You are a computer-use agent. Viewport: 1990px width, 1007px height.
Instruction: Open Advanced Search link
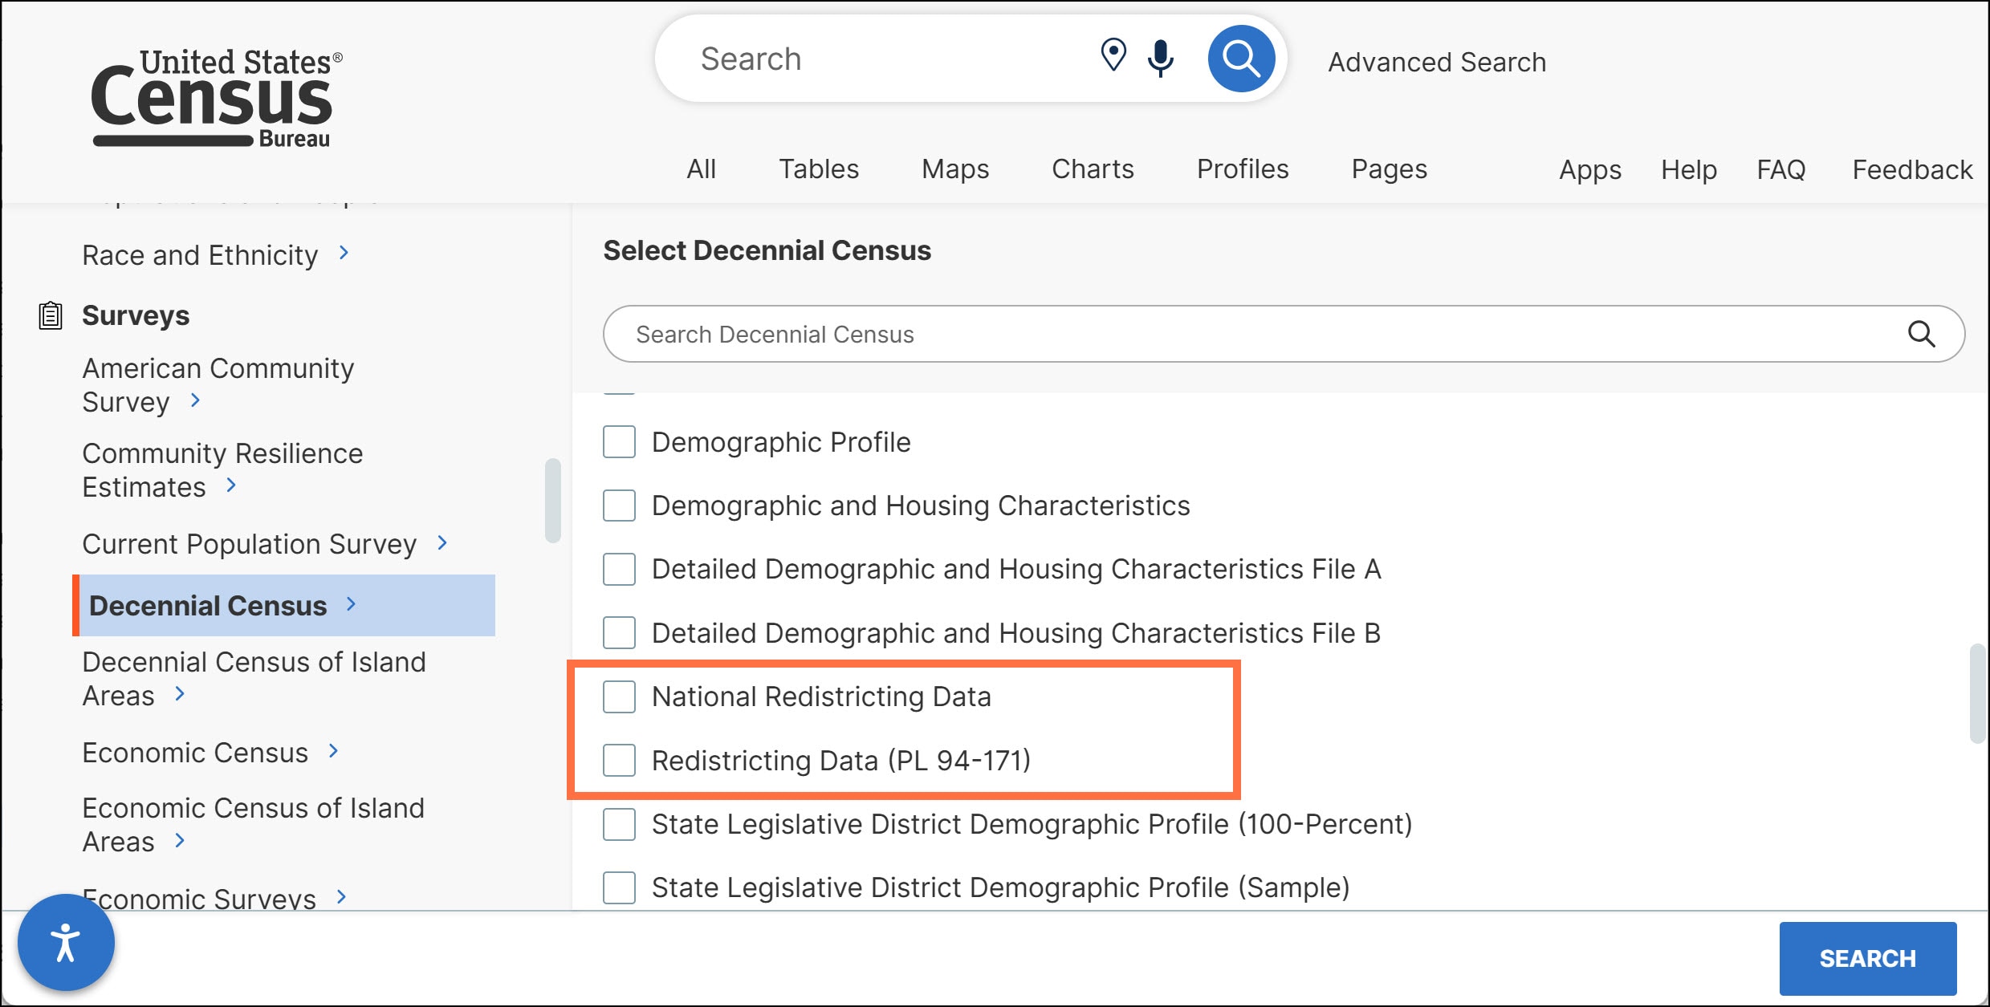click(1437, 62)
